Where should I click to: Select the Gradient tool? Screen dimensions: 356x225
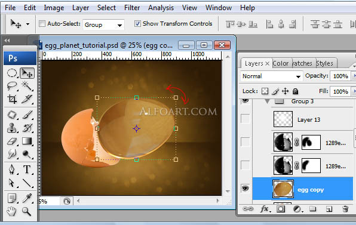pos(27,141)
